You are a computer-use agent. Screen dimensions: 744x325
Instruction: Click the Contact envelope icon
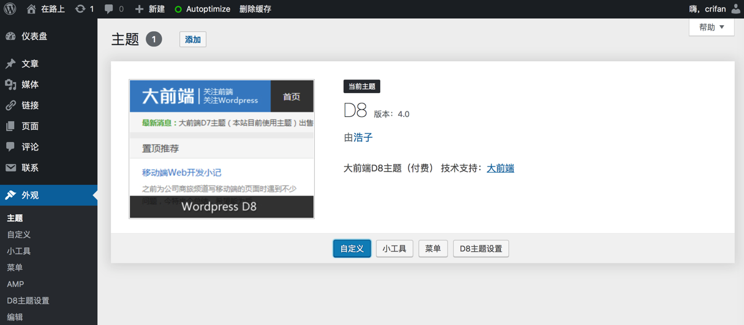[x=10, y=168]
